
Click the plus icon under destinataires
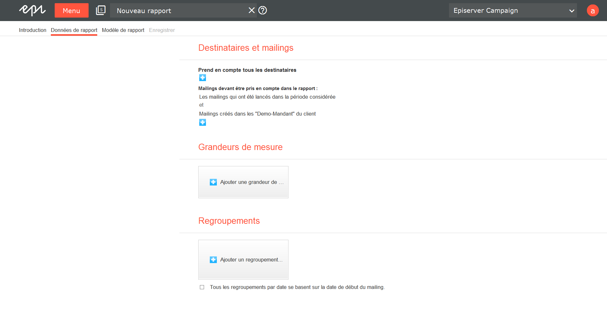[202, 77]
